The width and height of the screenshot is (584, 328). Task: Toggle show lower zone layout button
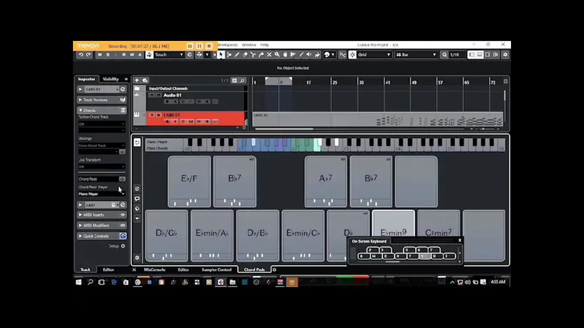pos(480,55)
